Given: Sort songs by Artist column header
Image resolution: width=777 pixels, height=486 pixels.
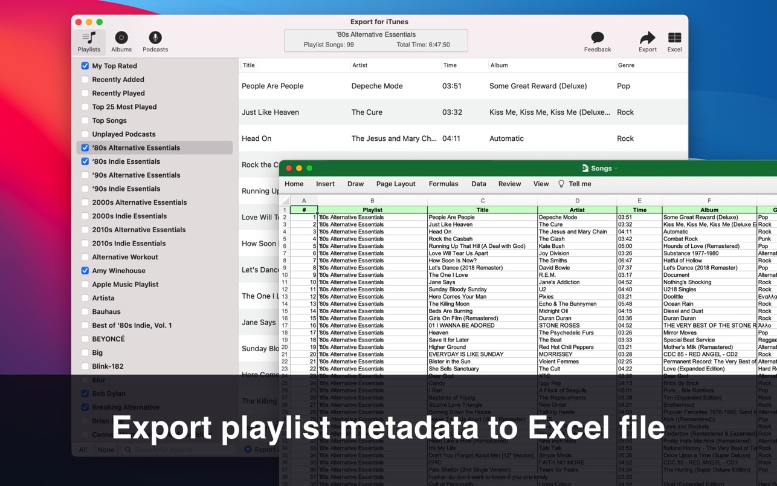Looking at the screenshot, I should click(359, 65).
